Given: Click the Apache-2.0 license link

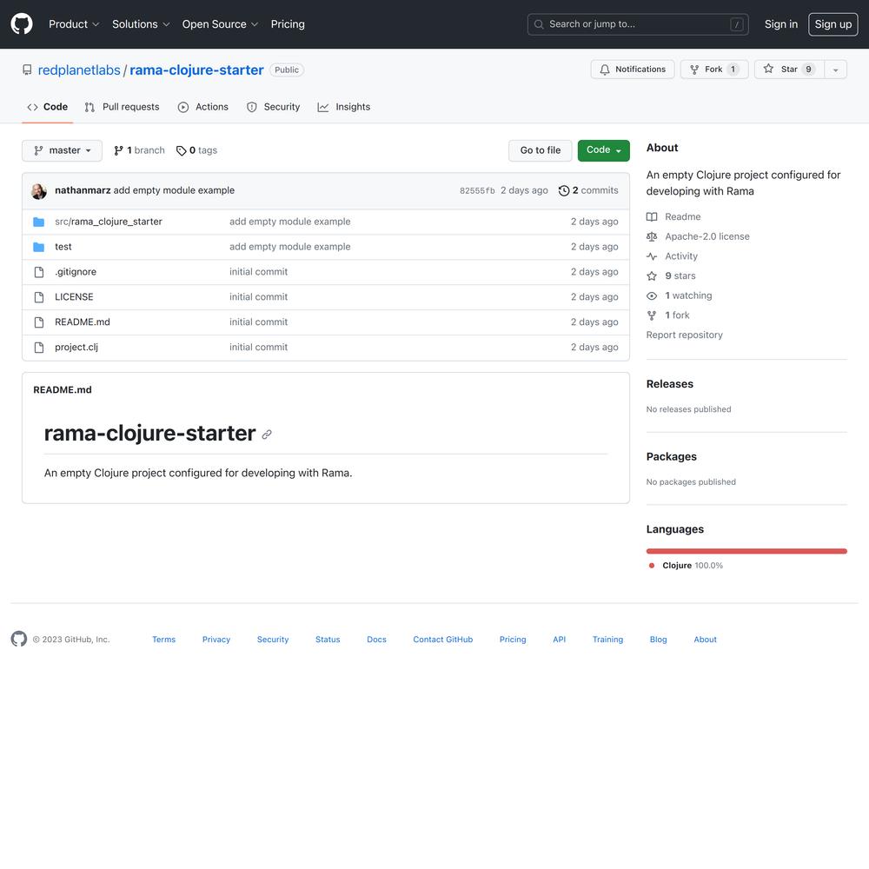Looking at the screenshot, I should 707,236.
